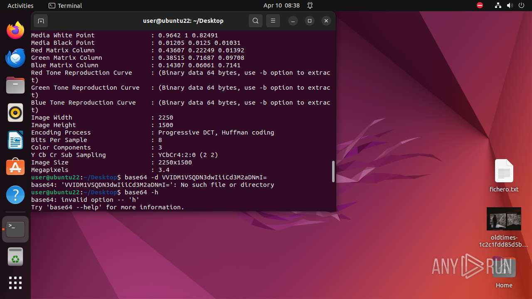Image resolution: width=532 pixels, height=299 pixels.
Task: Open the Terminal app menu in top bar
Action: click(65, 5)
